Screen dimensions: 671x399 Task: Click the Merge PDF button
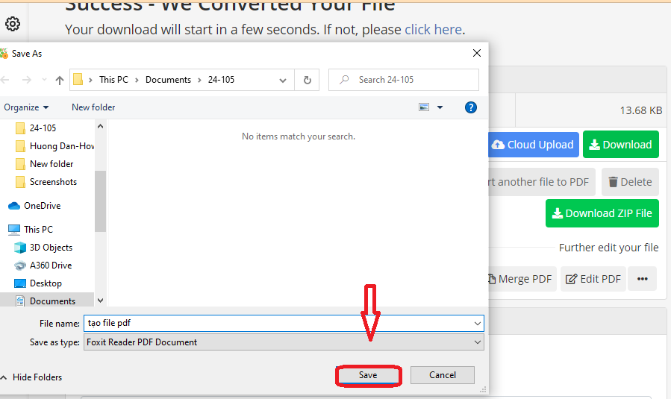pos(522,279)
